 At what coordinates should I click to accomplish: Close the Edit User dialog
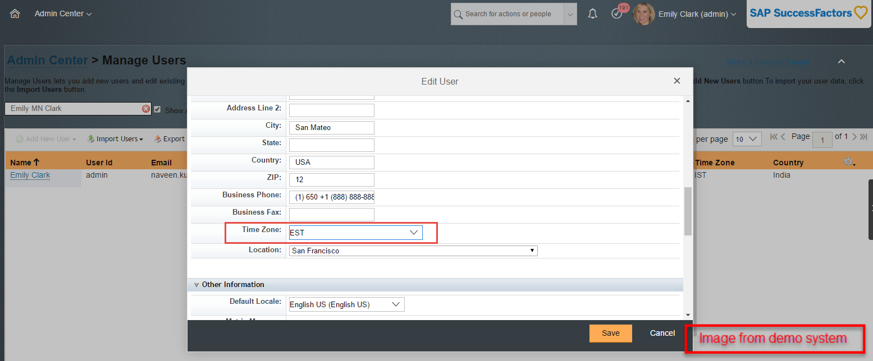[x=677, y=81]
